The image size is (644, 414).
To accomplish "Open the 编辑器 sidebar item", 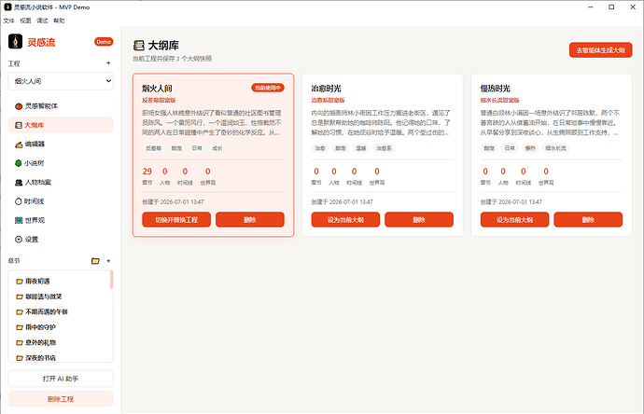I will (x=61, y=144).
